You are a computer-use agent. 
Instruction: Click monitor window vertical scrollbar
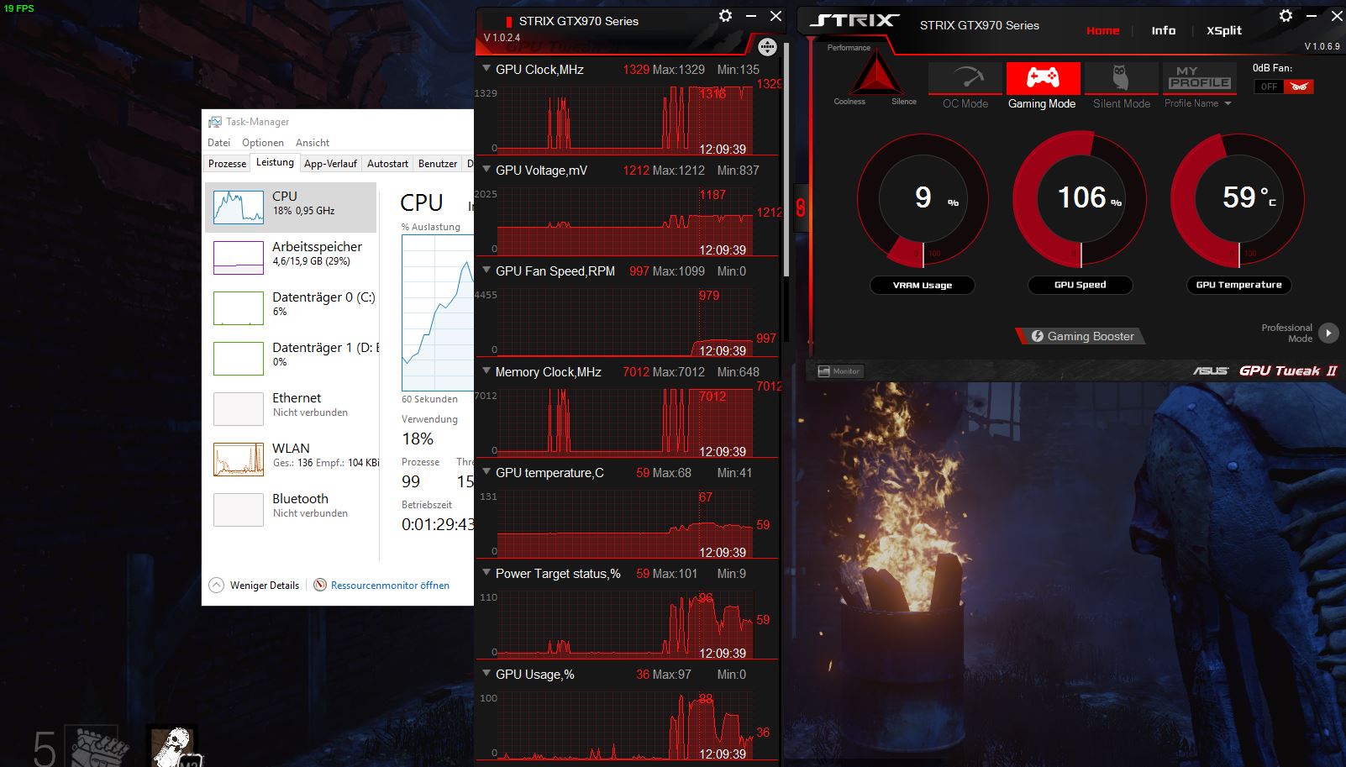[x=786, y=160]
